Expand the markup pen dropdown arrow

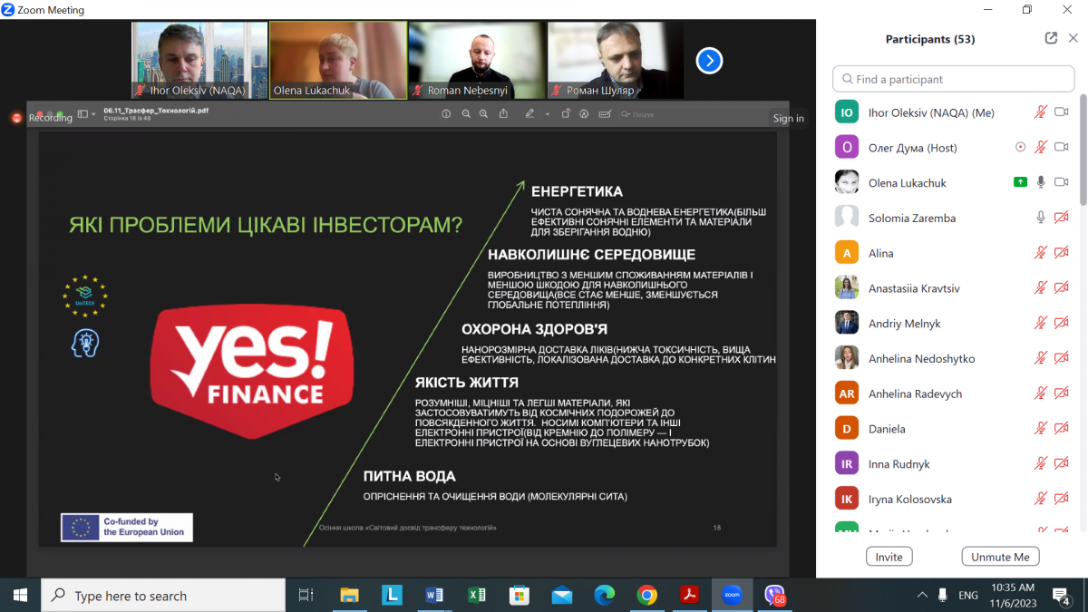point(547,114)
